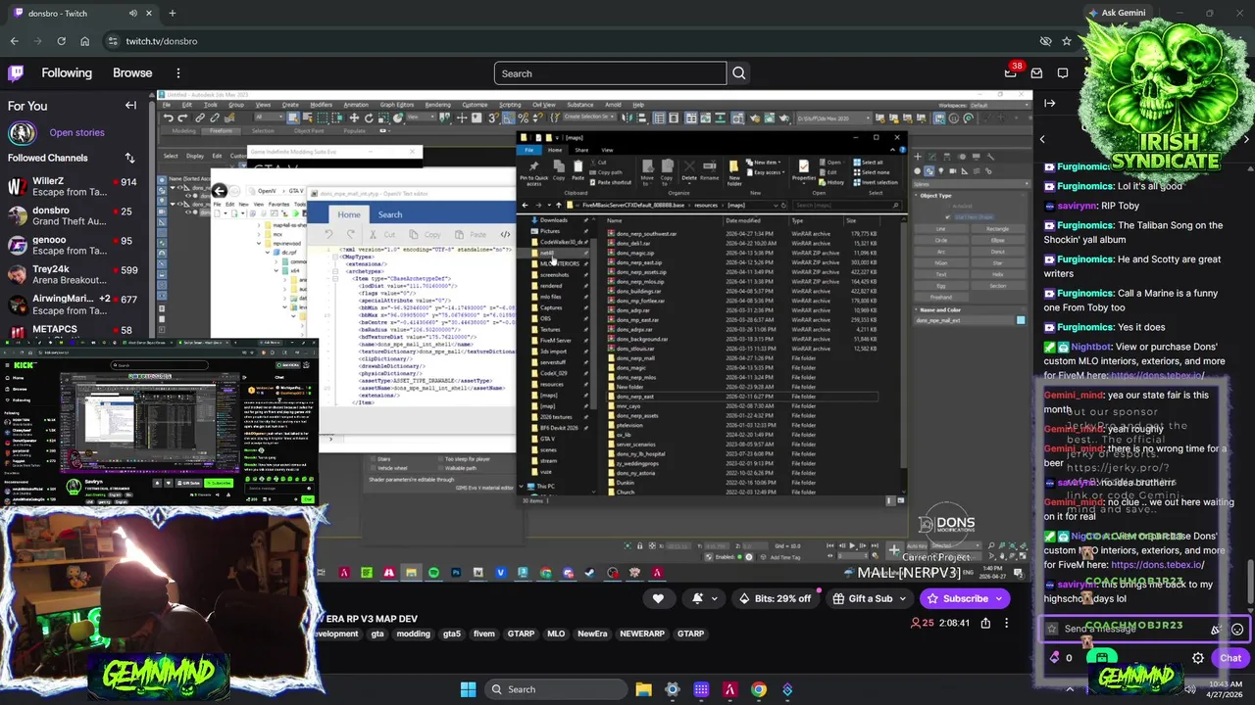Screen dimensions: 1255x705
Task: Collapse the stream chat panel
Action: click(1050, 103)
